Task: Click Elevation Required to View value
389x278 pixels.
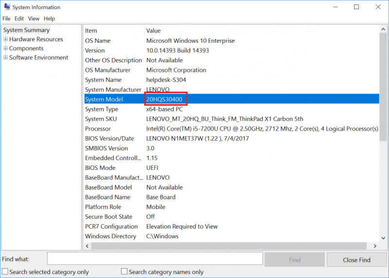Action: tap(182, 227)
